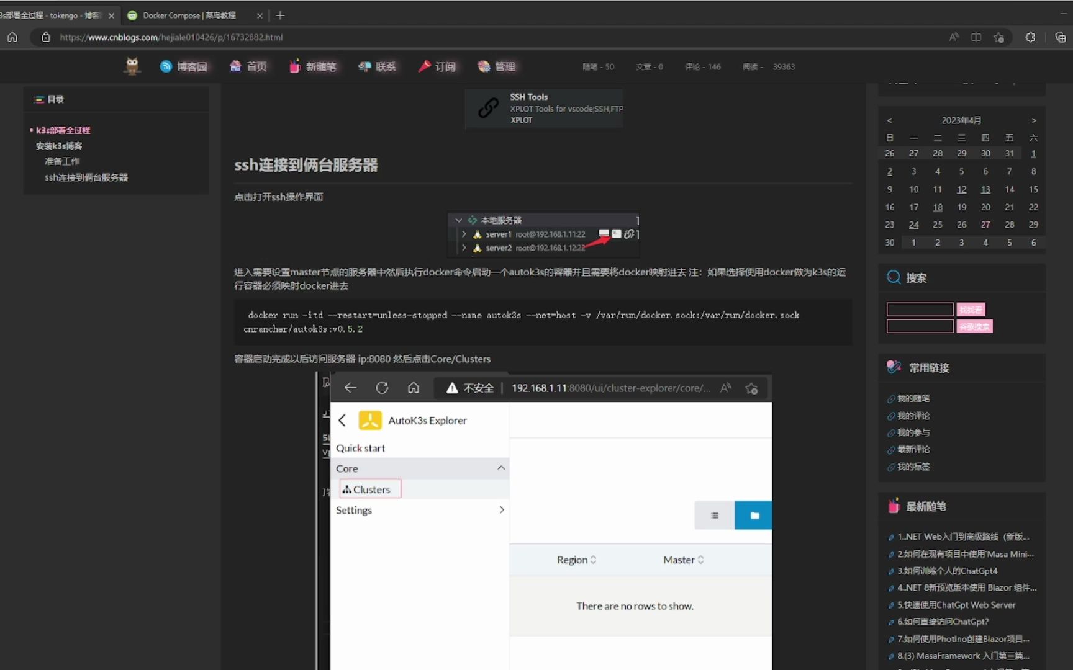Image resolution: width=1073 pixels, height=670 pixels.
Task: Focus the first search input field
Action: pyautogui.click(x=920, y=310)
